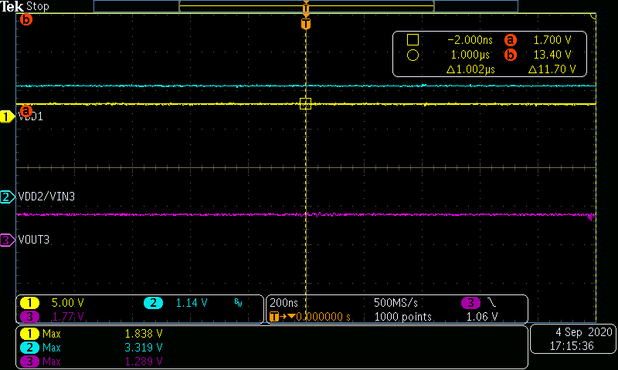Click the 1.838 V Max measurement value
The image size is (618, 370).
tap(144, 334)
